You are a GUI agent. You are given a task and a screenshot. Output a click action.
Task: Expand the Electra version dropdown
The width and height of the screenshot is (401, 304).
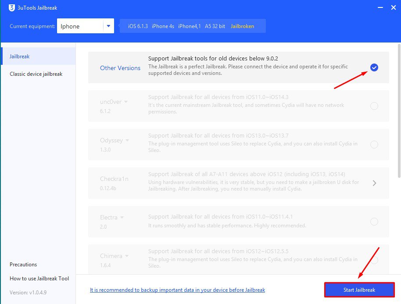122,217
